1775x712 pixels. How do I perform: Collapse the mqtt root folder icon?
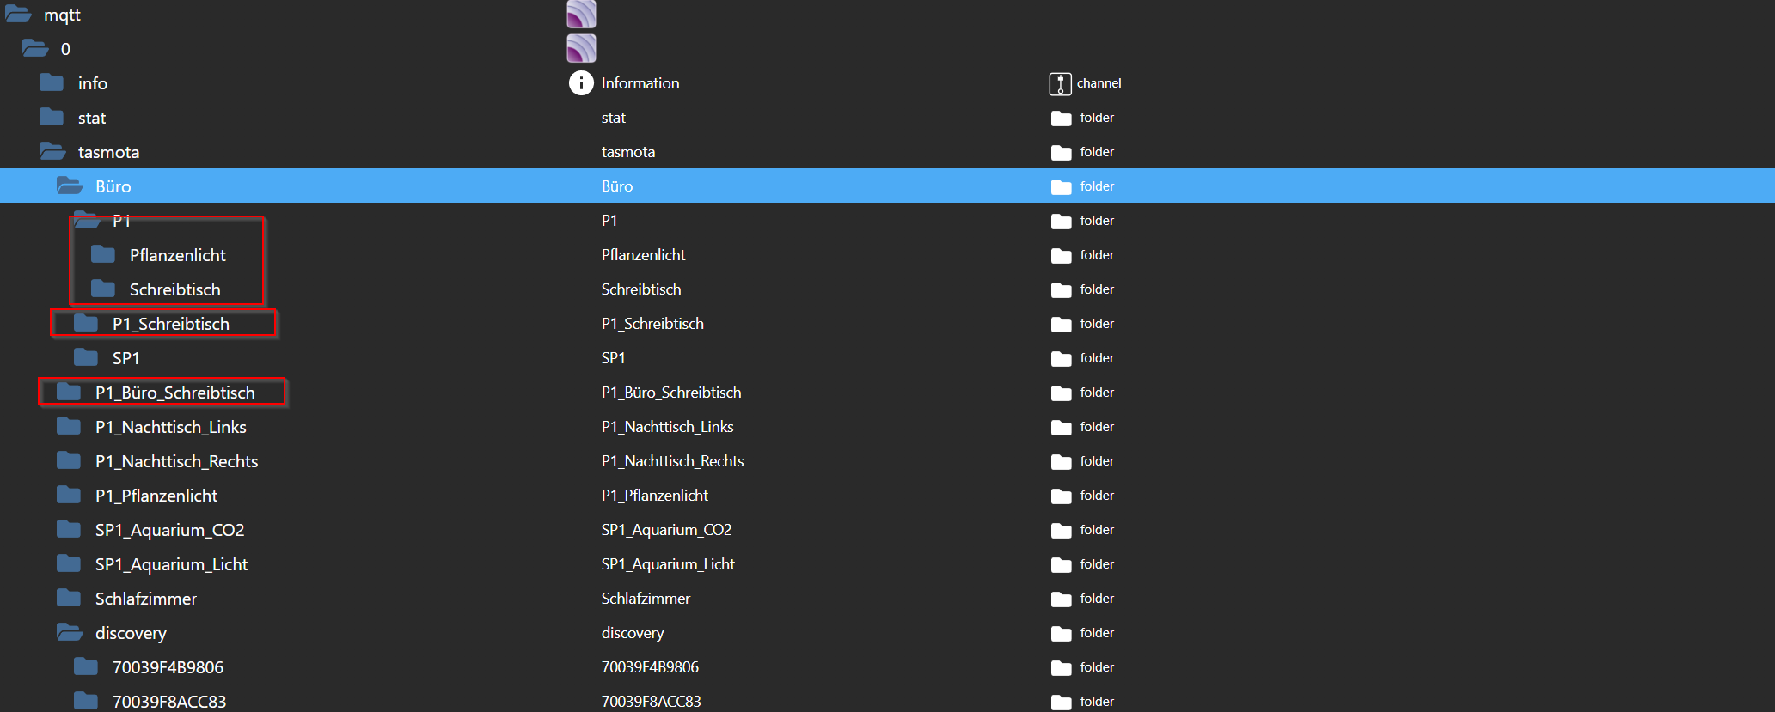point(18,15)
